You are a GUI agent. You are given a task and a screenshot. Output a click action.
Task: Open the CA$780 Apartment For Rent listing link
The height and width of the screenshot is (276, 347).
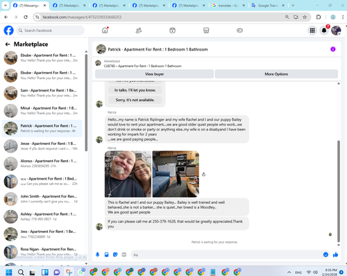pyautogui.click(x=143, y=66)
